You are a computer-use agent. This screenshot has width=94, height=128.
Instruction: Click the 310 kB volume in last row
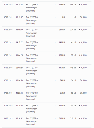point(62,118)
